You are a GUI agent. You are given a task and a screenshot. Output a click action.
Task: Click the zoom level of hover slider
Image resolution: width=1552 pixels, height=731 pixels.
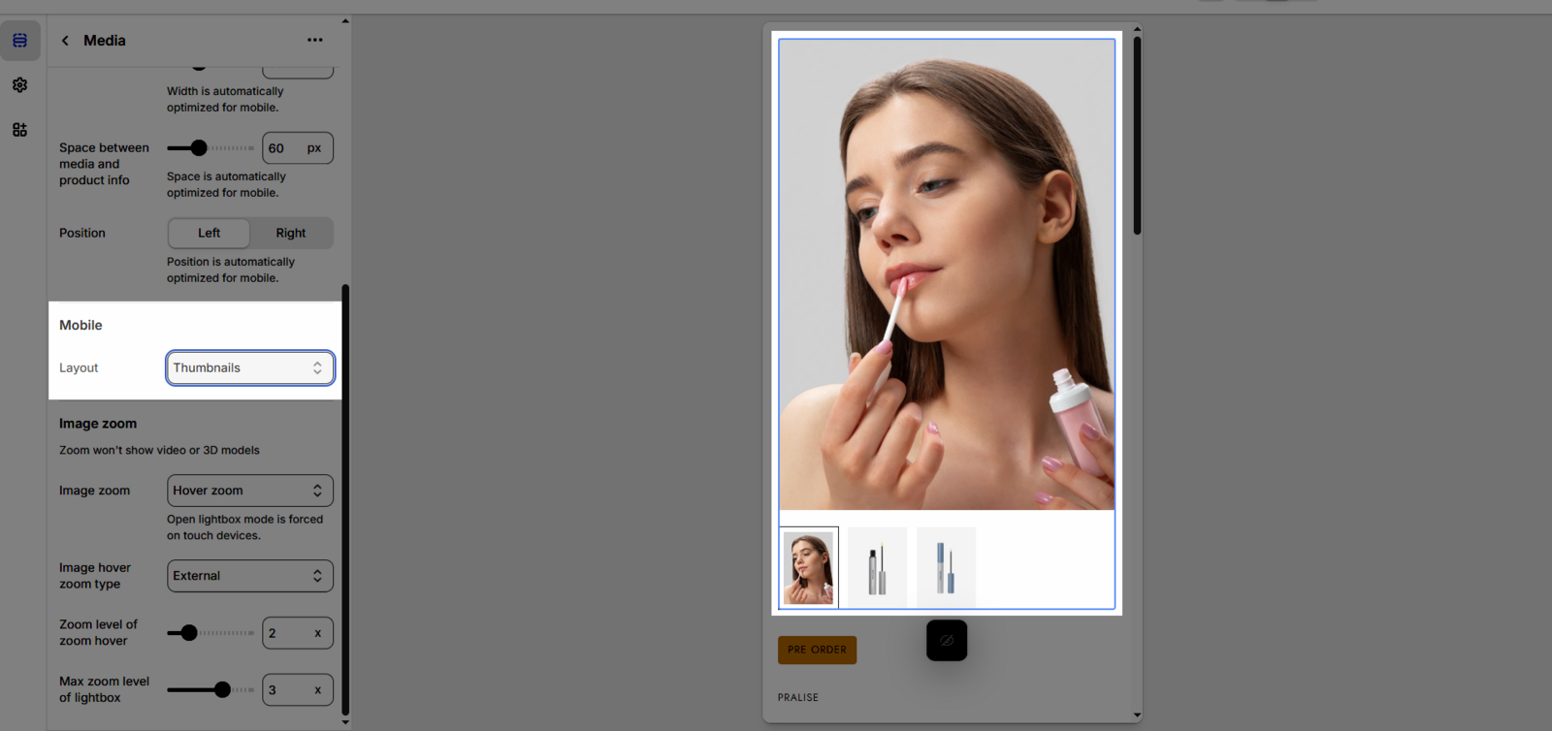point(189,633)
